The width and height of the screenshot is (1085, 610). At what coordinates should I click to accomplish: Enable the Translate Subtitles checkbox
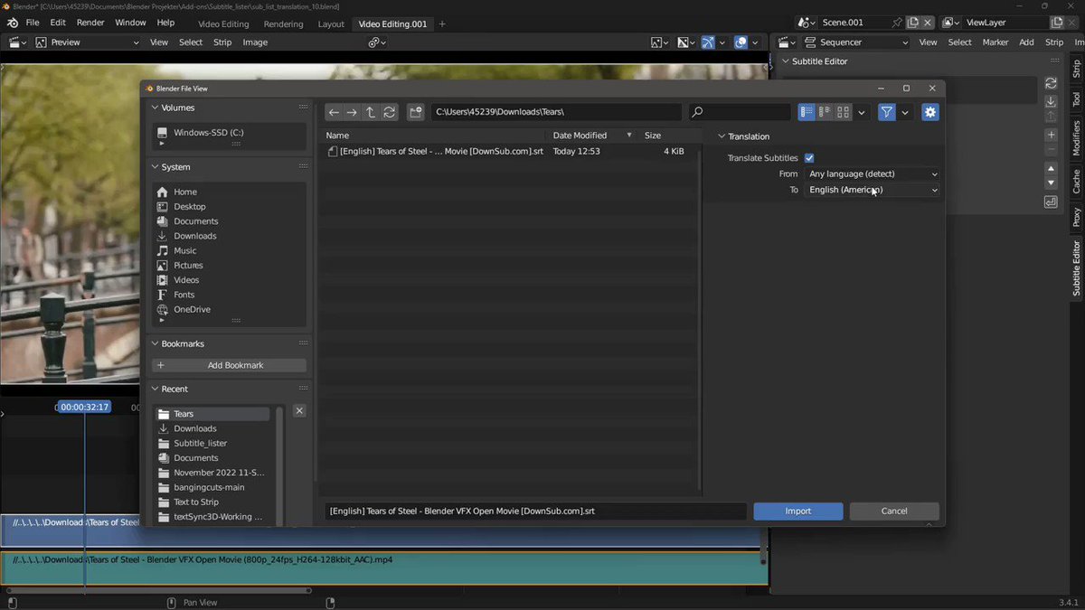[x=809, y=157]
